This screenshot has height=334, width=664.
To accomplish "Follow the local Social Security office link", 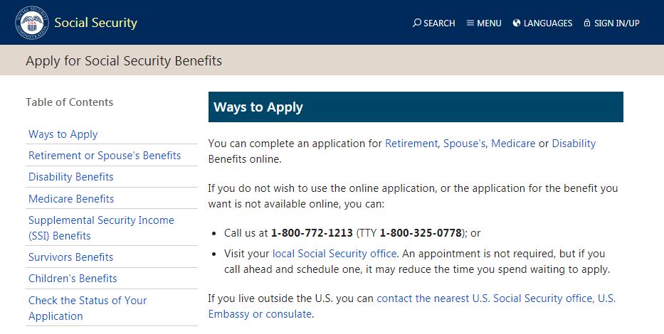I will tap(334, 254).
